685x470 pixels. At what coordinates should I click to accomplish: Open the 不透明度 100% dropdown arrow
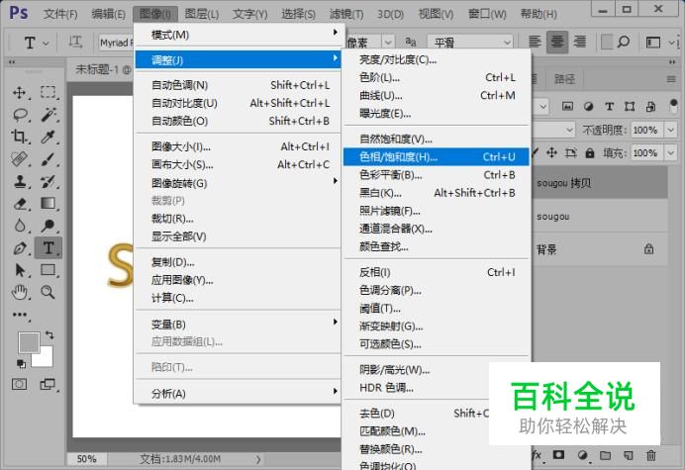pyautogui.click(x=670, y=130)
